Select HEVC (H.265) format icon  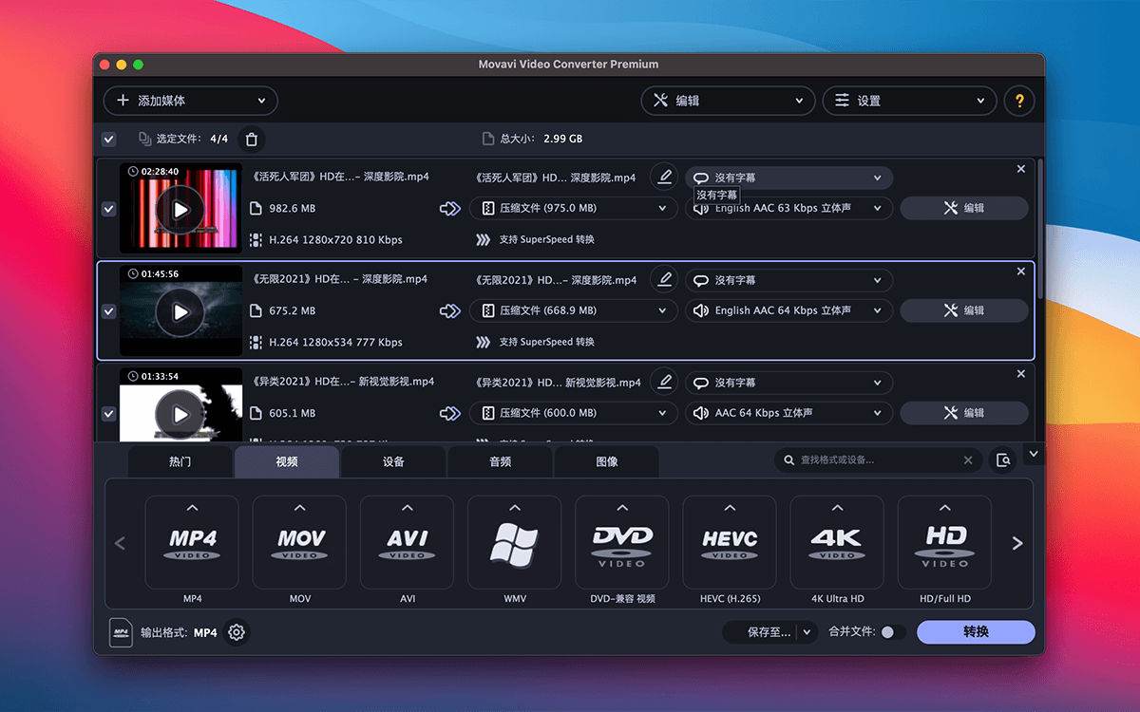pos(730,542)
